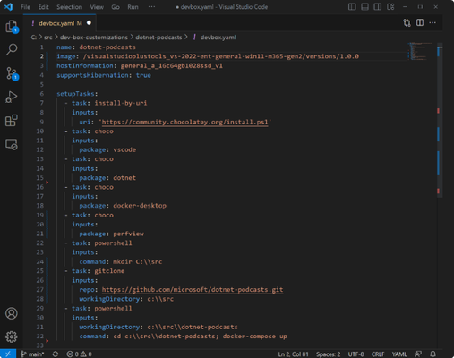
Task: Click breadcrumb 'dev-box-customizations'
Action: (94, 38)
